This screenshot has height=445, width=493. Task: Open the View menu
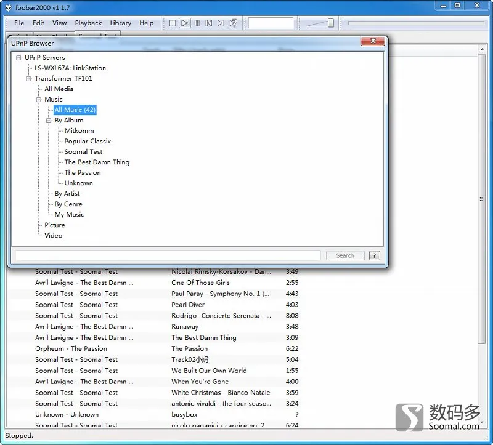point(59,23)
